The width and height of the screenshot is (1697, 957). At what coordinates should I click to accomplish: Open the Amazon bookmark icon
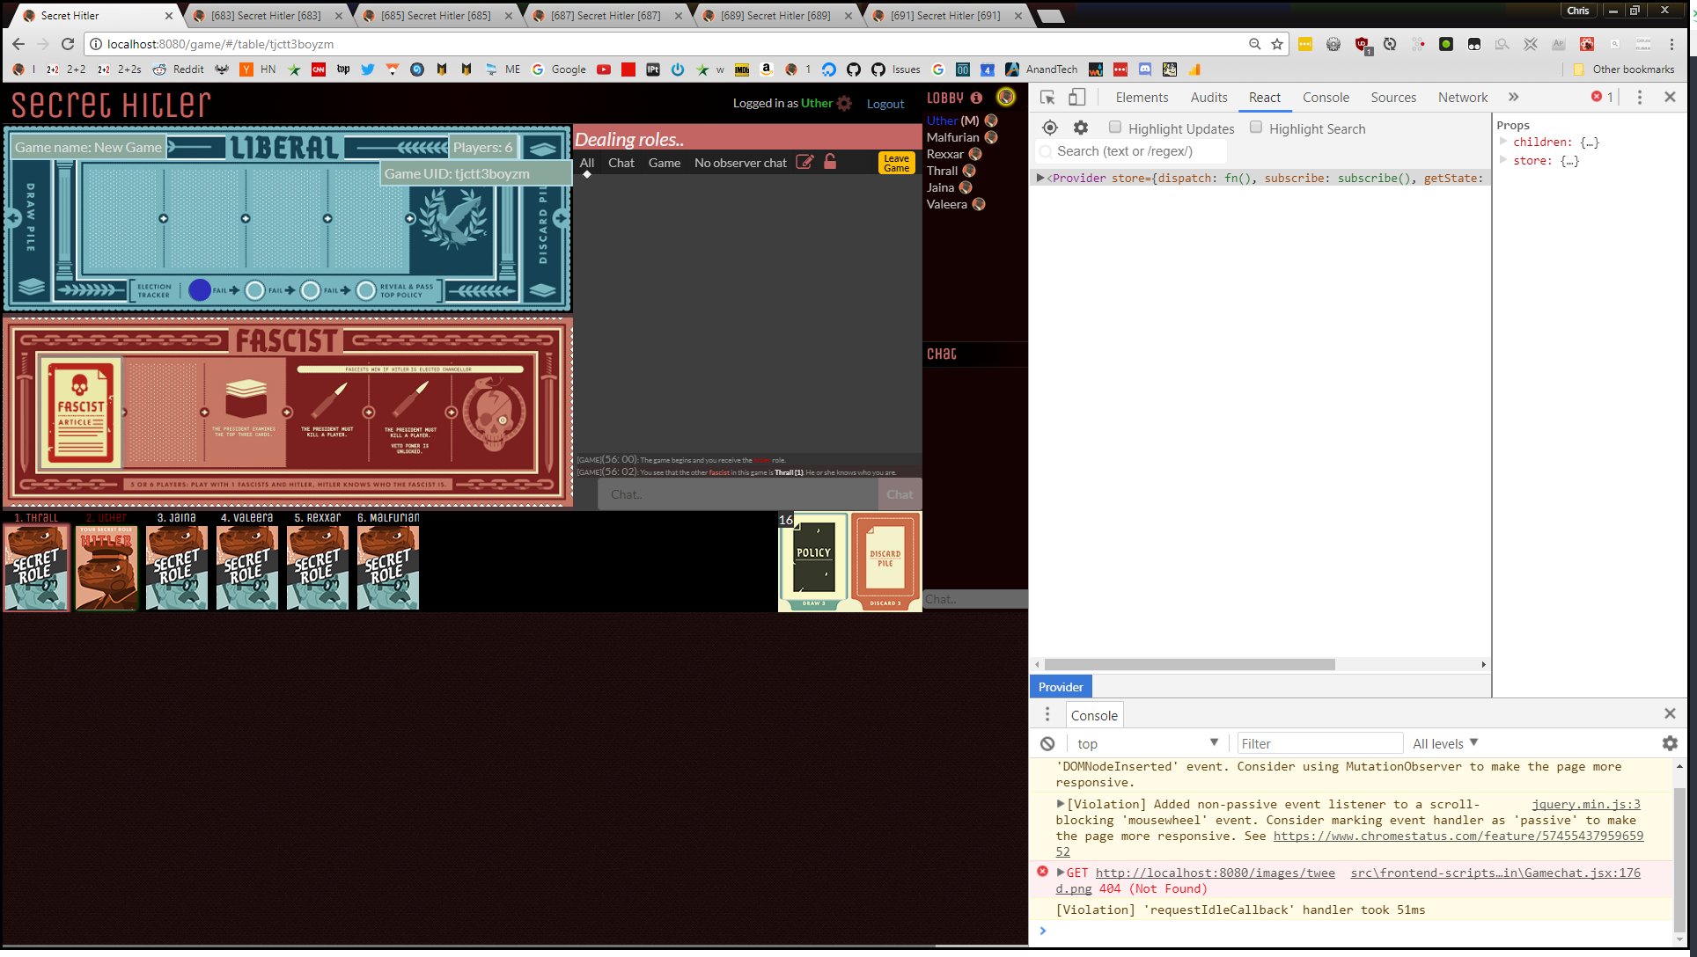767,69
